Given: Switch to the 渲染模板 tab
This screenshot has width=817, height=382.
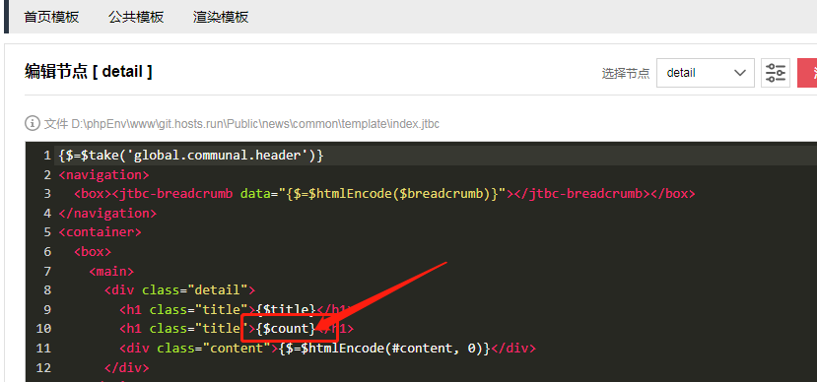Looking at the screenshot, I should (x=221, y=17).
